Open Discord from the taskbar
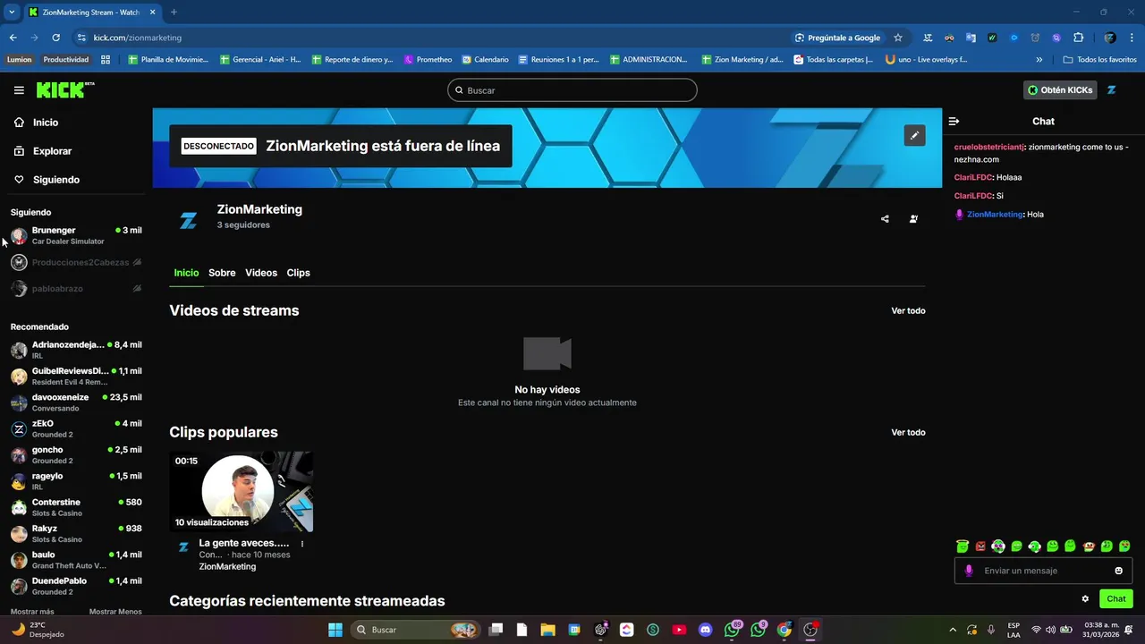Image resolution: width=1145 pixels, height=644 pixels. click(706, 630)
